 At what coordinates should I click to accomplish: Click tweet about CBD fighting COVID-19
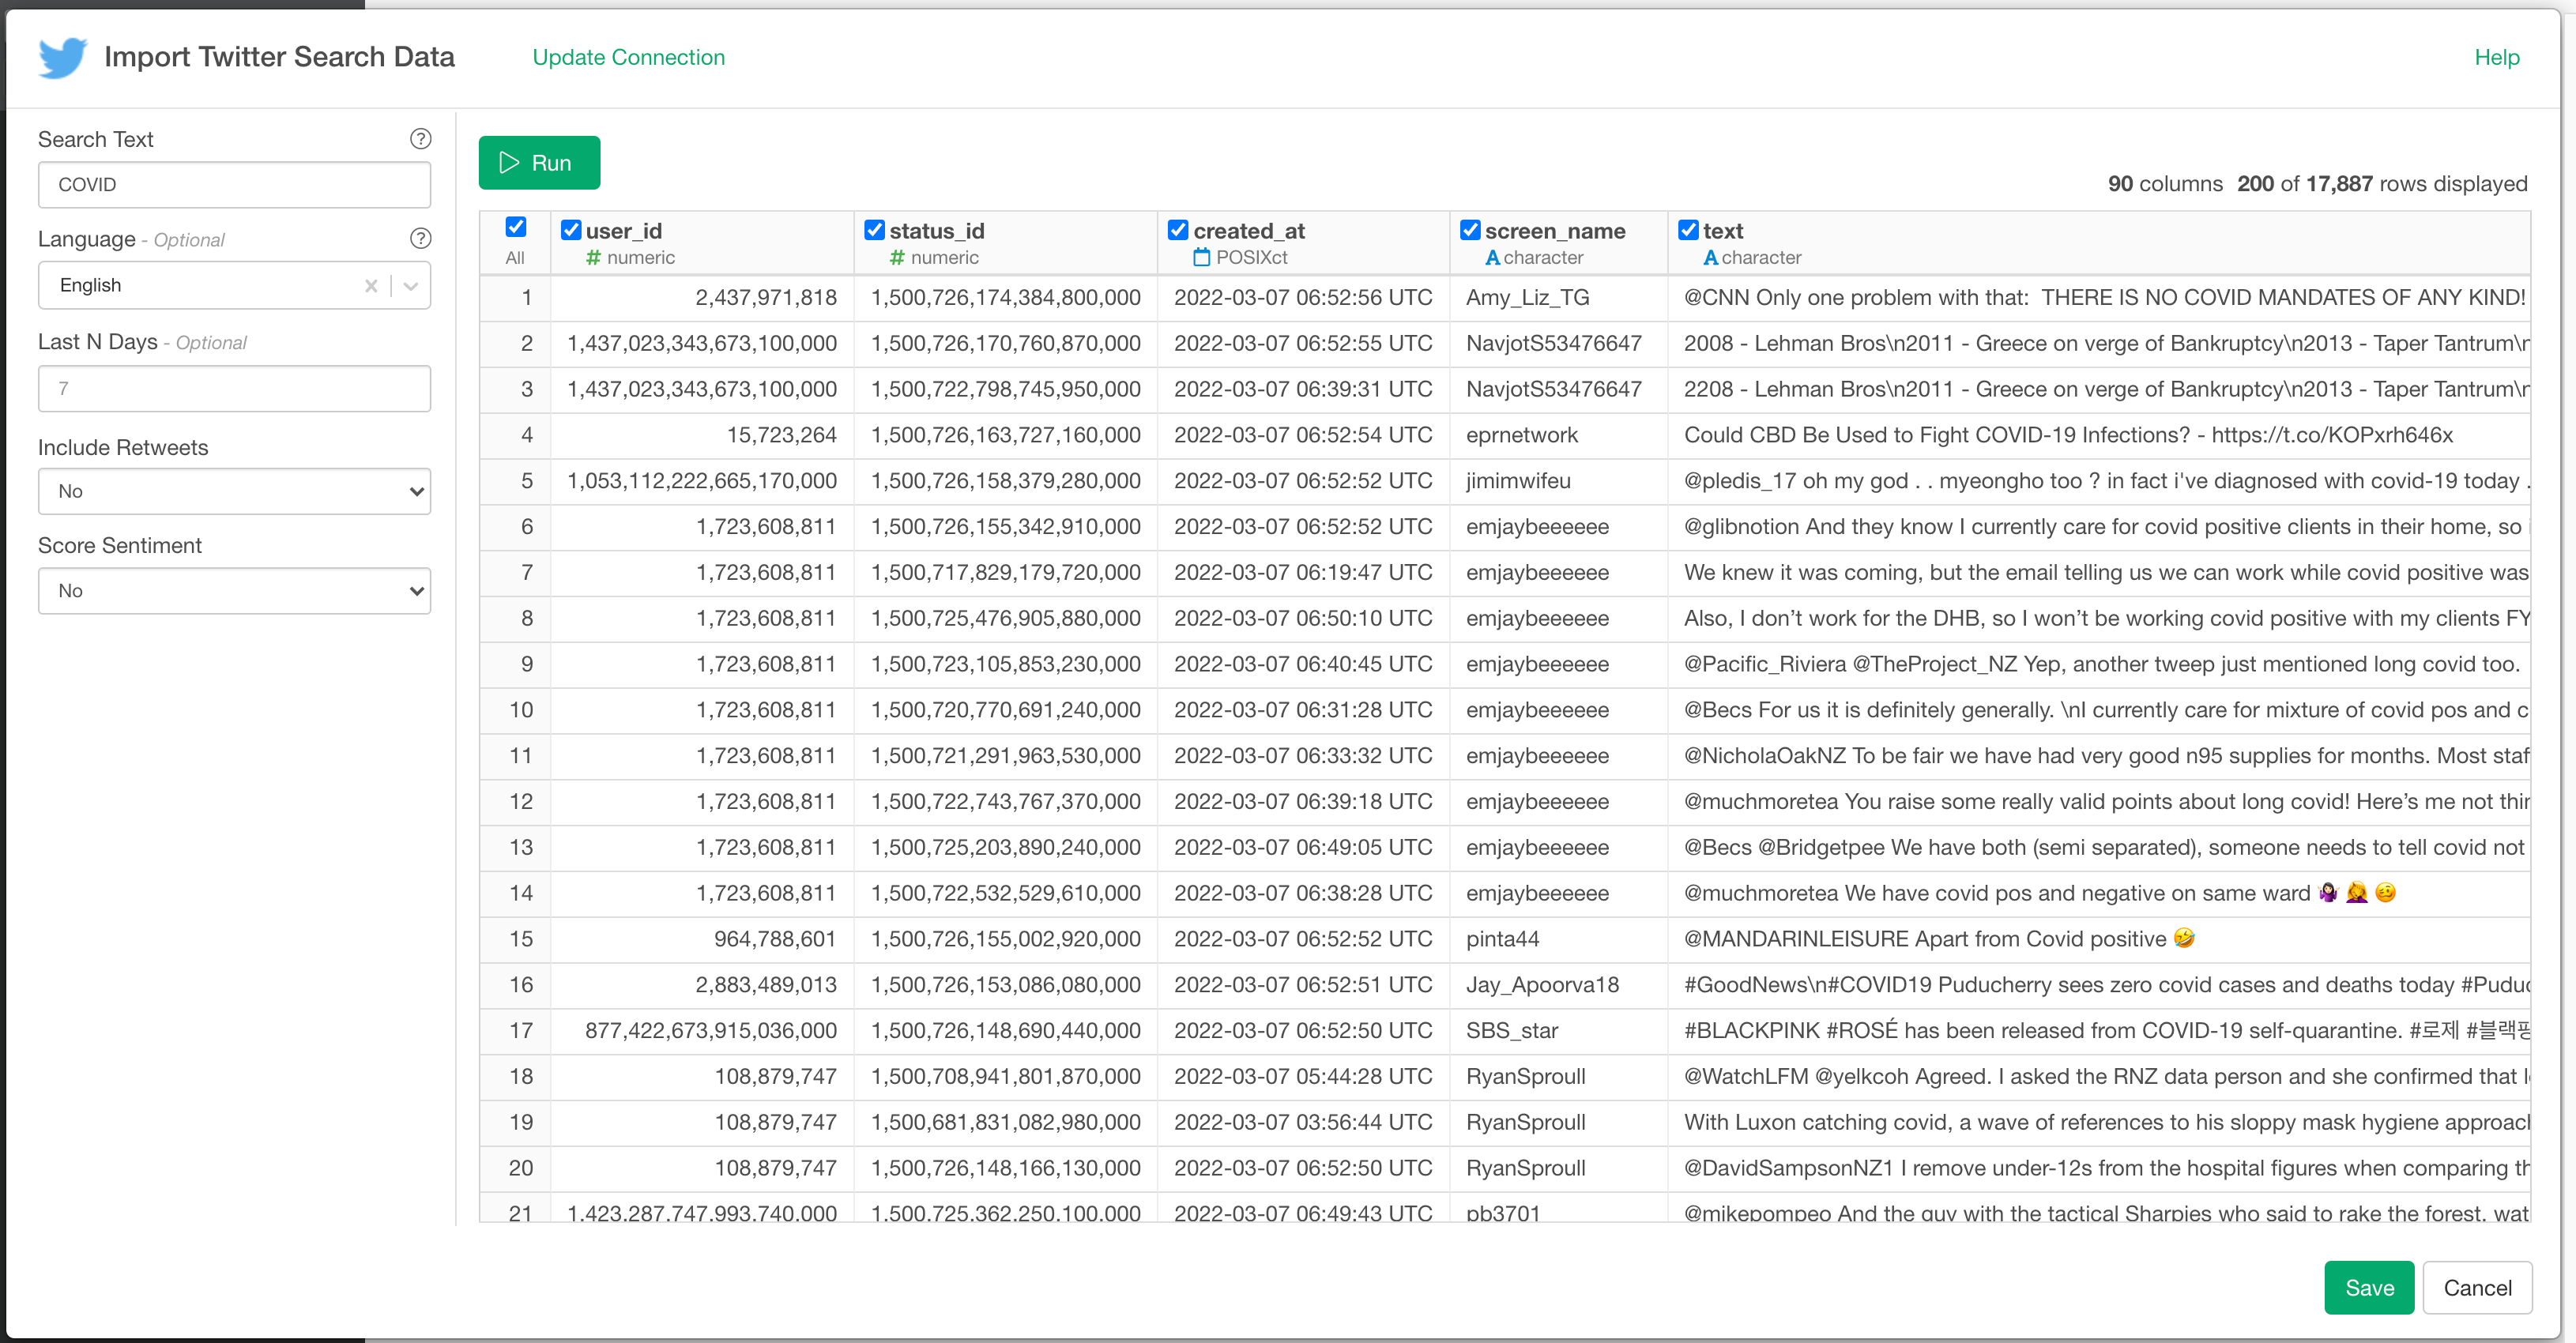2068,435
